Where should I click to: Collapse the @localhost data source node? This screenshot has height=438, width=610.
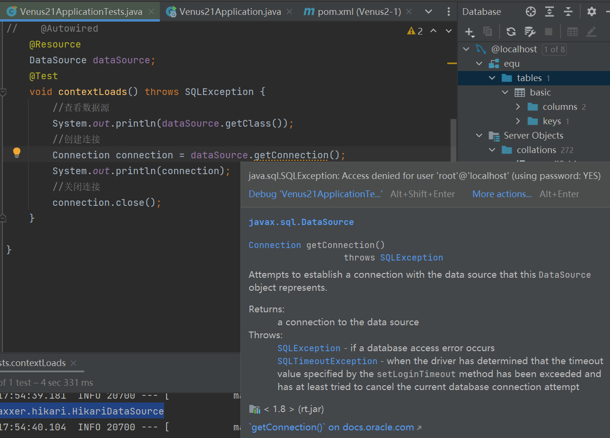tap(466, 49)
